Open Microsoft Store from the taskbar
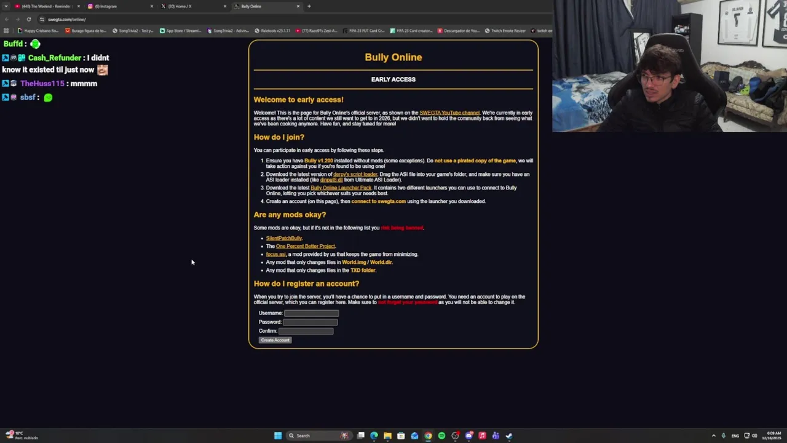 (401, 436)
